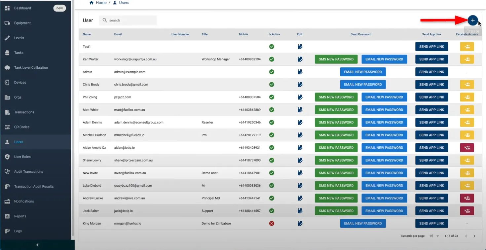Click the title Demo for Zimbabwe
The image size is (486, 250).
pos(216,224)
